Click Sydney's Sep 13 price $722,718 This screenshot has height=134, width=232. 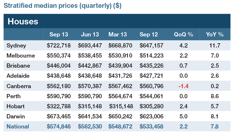click(x=59, y=46)
